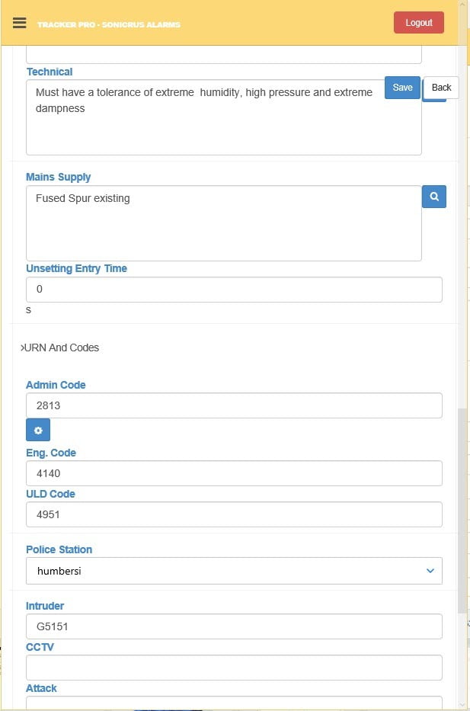
Task: Open the hamburger navigation menu
Action: click(x=20, y=23)
